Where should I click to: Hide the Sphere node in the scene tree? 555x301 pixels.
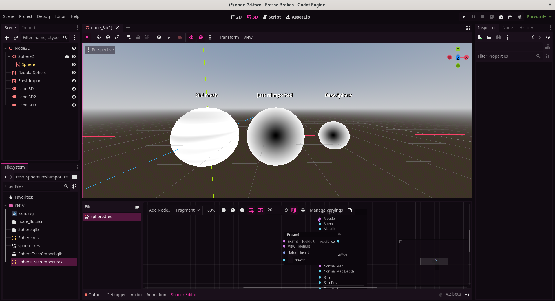pos(74,64)
